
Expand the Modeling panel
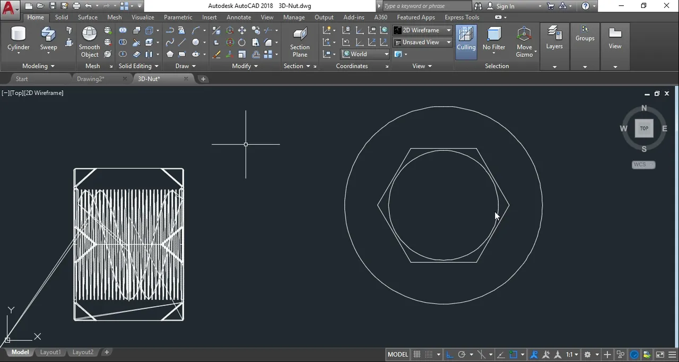[38, 66]
